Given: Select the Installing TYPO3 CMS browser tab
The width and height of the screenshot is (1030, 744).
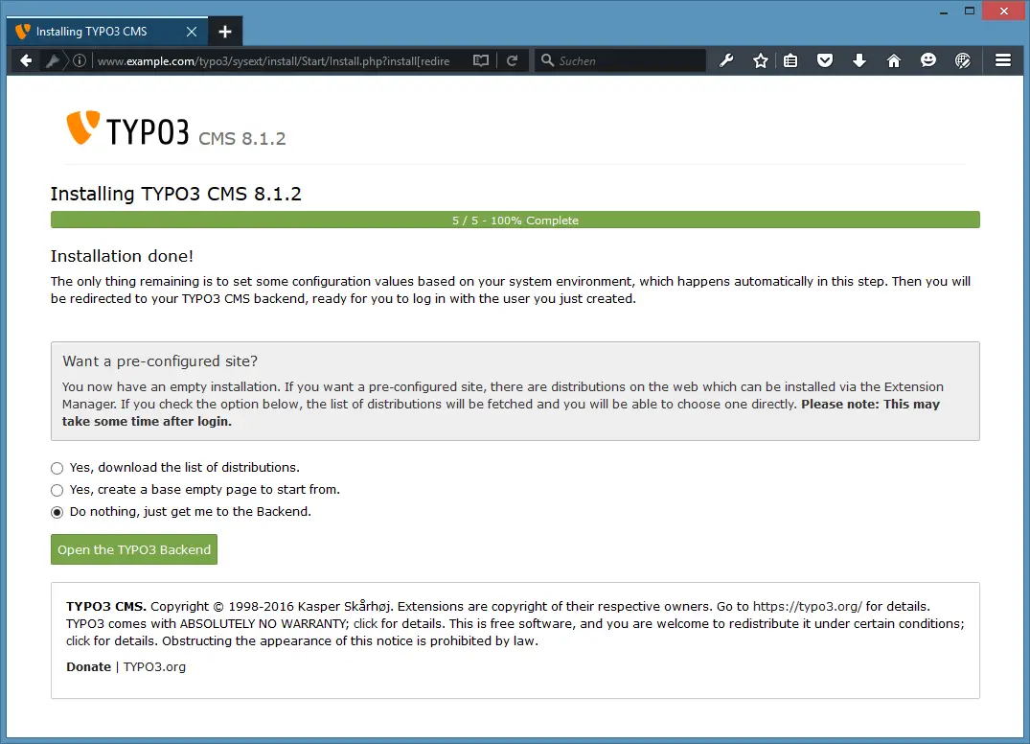Looking at the screenshot, I should click(107, 32).
